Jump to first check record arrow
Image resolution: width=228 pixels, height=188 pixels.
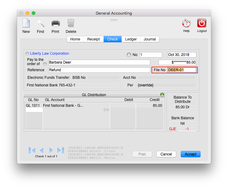32,150
